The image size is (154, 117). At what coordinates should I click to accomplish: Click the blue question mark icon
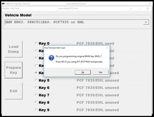tap(51, 58)
